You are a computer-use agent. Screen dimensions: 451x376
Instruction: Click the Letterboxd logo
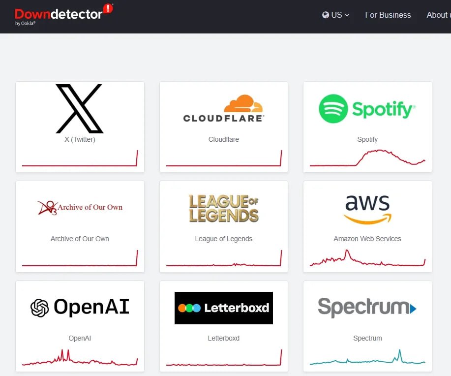tap(223, 308)
